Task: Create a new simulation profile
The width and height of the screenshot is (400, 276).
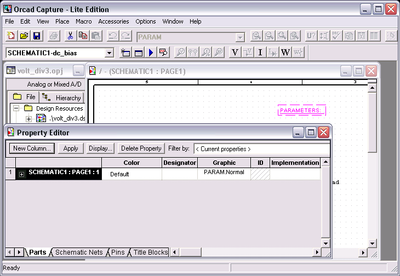Action: point(125,53)
